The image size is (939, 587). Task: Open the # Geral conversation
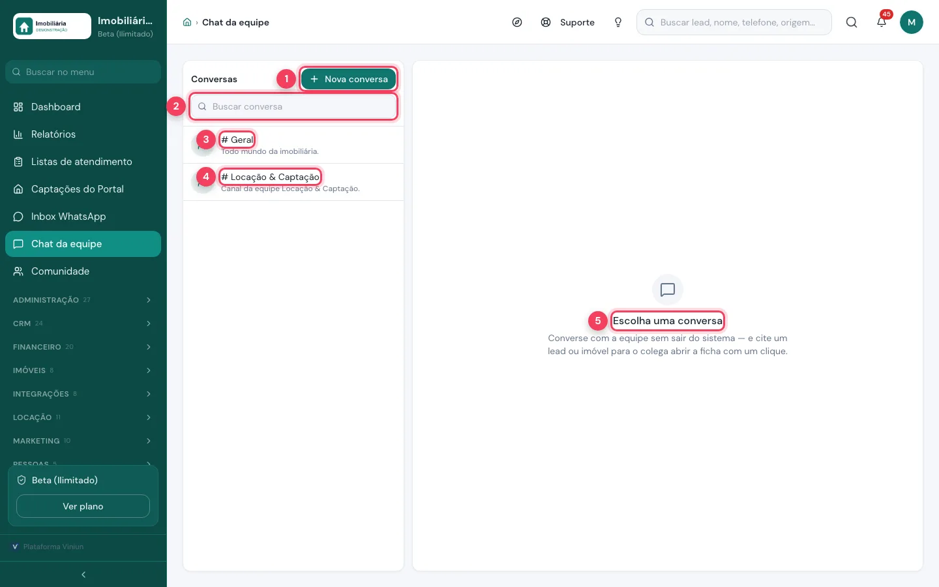[x=293, y=145]
